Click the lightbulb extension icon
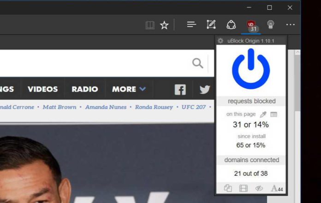This screenshot has width=321, height=203. (271, 25)
